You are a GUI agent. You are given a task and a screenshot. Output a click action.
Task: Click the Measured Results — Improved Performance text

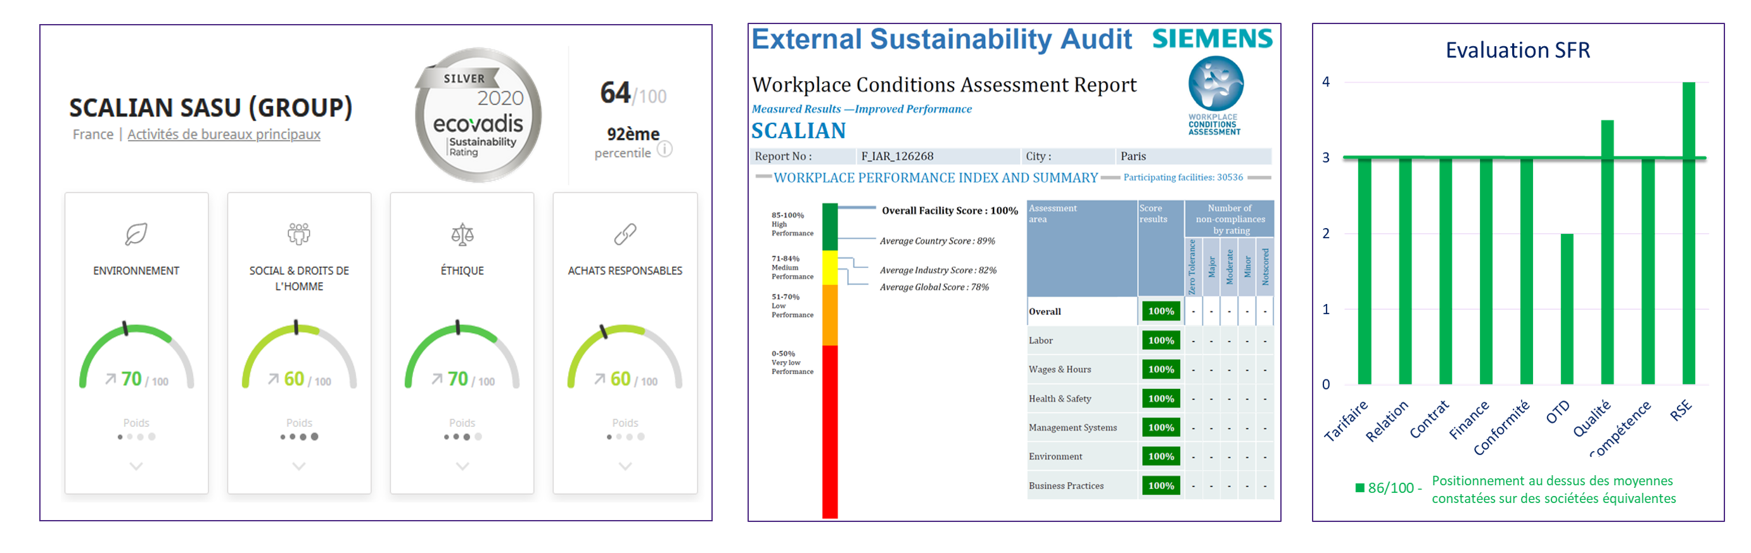click(x=861, y=109)
